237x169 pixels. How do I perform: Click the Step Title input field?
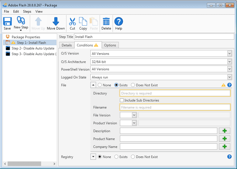[x=154, y=37]
